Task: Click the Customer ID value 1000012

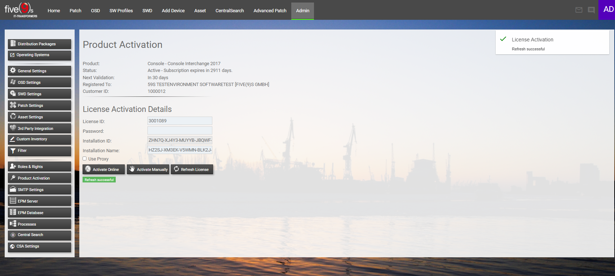Action: pyautogui.click(x=156, y=91)
